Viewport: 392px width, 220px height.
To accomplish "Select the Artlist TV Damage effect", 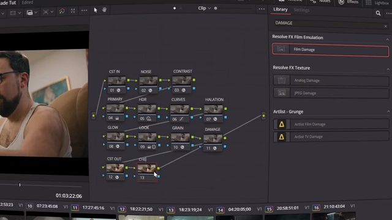I will pyautogui.click(x=331, y=137).
